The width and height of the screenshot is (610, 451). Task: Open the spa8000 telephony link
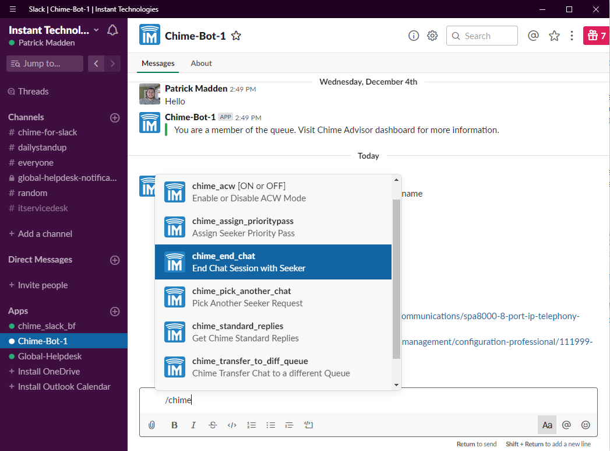491,316
